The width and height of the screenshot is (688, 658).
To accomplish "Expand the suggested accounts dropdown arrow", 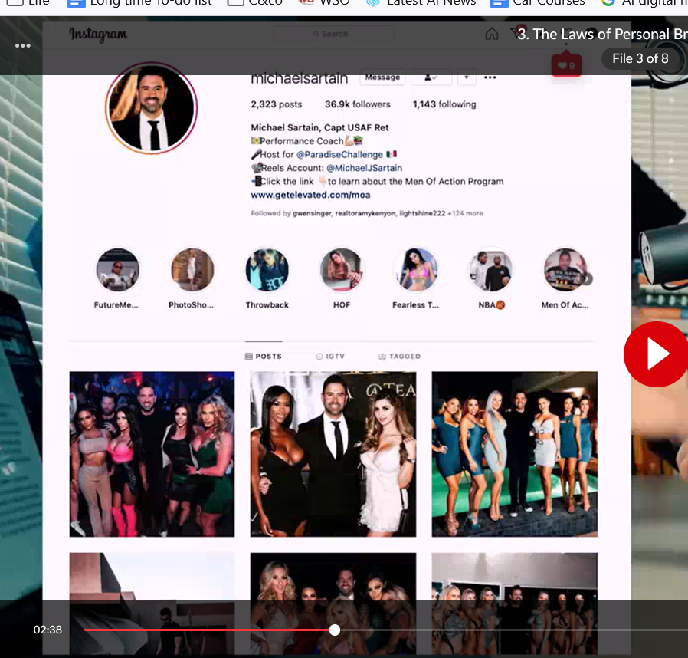I will pyautogui.click(x=467, y=77).
